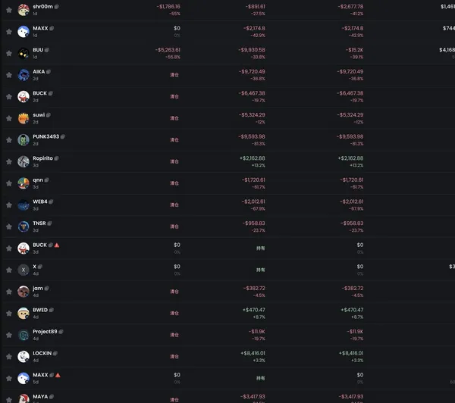Copy the shr00m token address
The width and height of the screenshot is (455, 403).
point(58,6)
